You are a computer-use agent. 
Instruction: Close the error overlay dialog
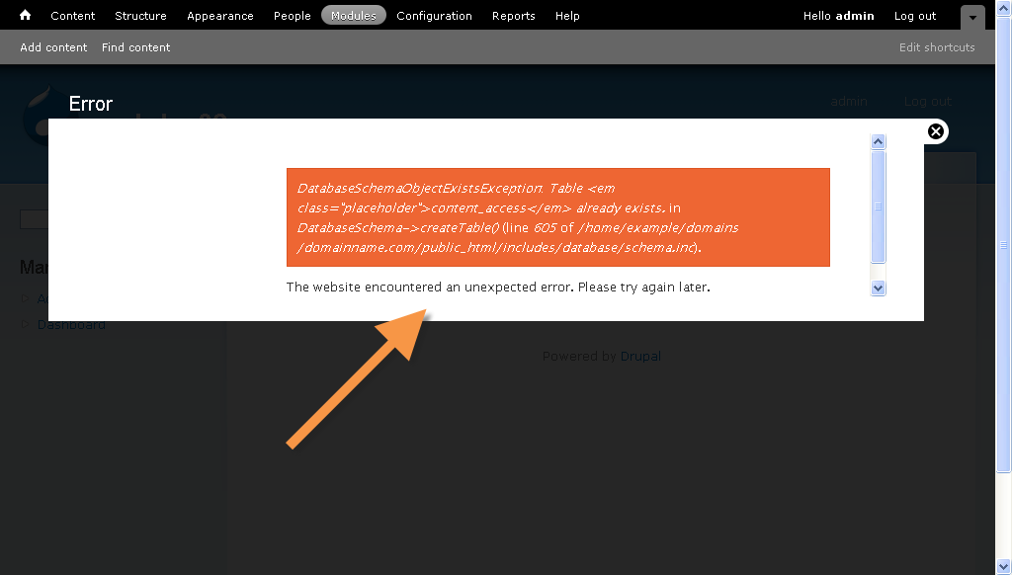(935, 131)
